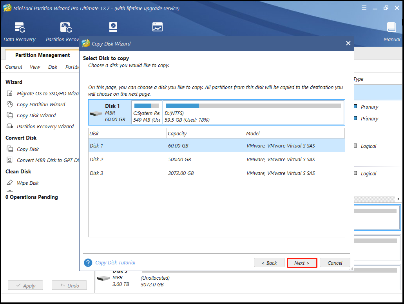Click the Disk 1 MBR 60.00 GB panel

110,113
